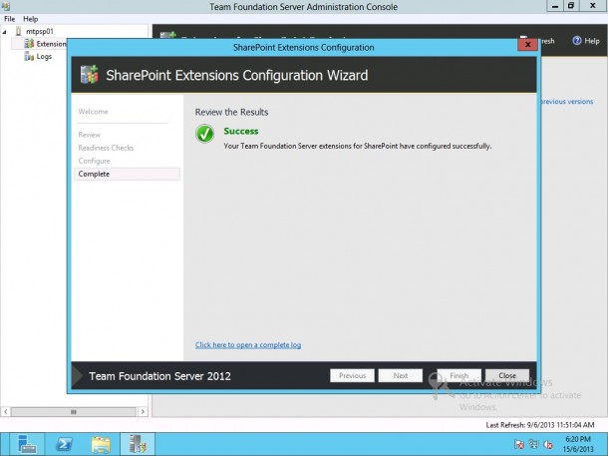Click the Help icon in console toolbar
Viewport: 608px width, 456px height.
pos(577,41)
